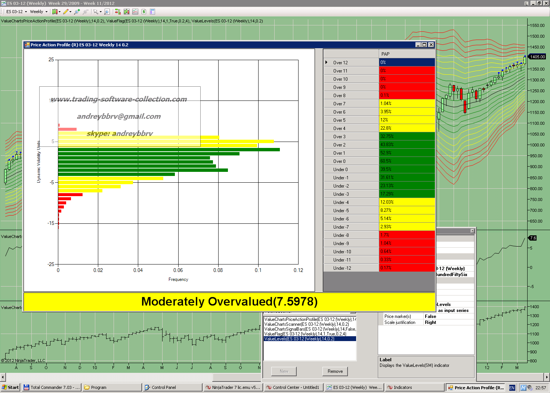Open the chart properties icon
This screenshot has width=550, height=393.
tap(152, 12)
